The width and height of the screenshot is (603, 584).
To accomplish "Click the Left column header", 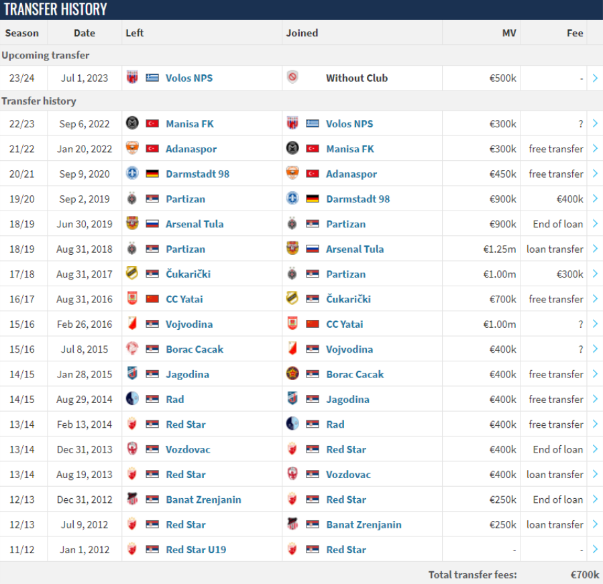I will 135,33.
